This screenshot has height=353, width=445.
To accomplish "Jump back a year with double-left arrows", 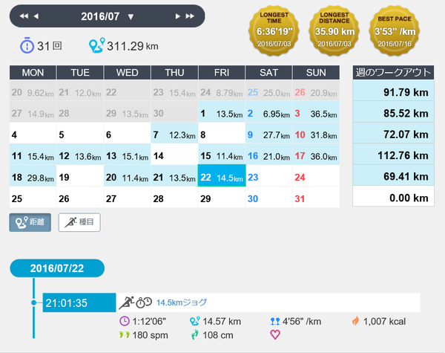I will click(x=24, y=16).
